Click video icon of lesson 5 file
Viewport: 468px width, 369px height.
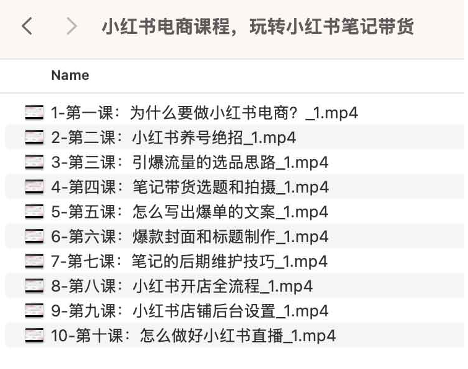click(x=34, y=212)
